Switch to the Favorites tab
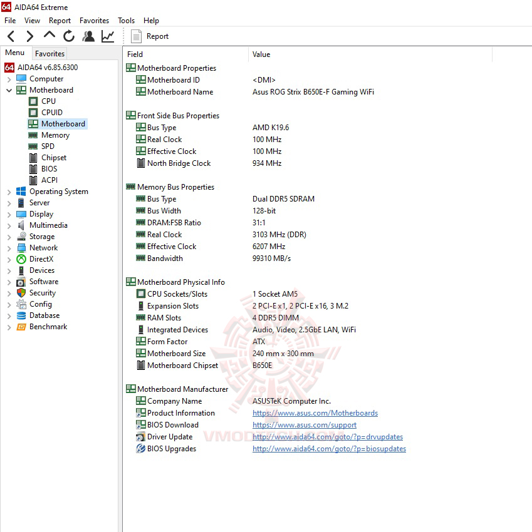Image resolution: width=532 pixels, height=532 pixels. [50, 54]
